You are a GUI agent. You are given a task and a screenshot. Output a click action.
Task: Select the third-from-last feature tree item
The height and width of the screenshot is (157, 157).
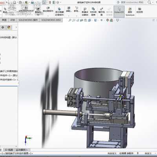[9, 71]
